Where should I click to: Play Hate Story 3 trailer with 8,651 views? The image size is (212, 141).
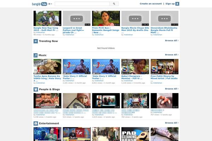click(x=106, y=67)
